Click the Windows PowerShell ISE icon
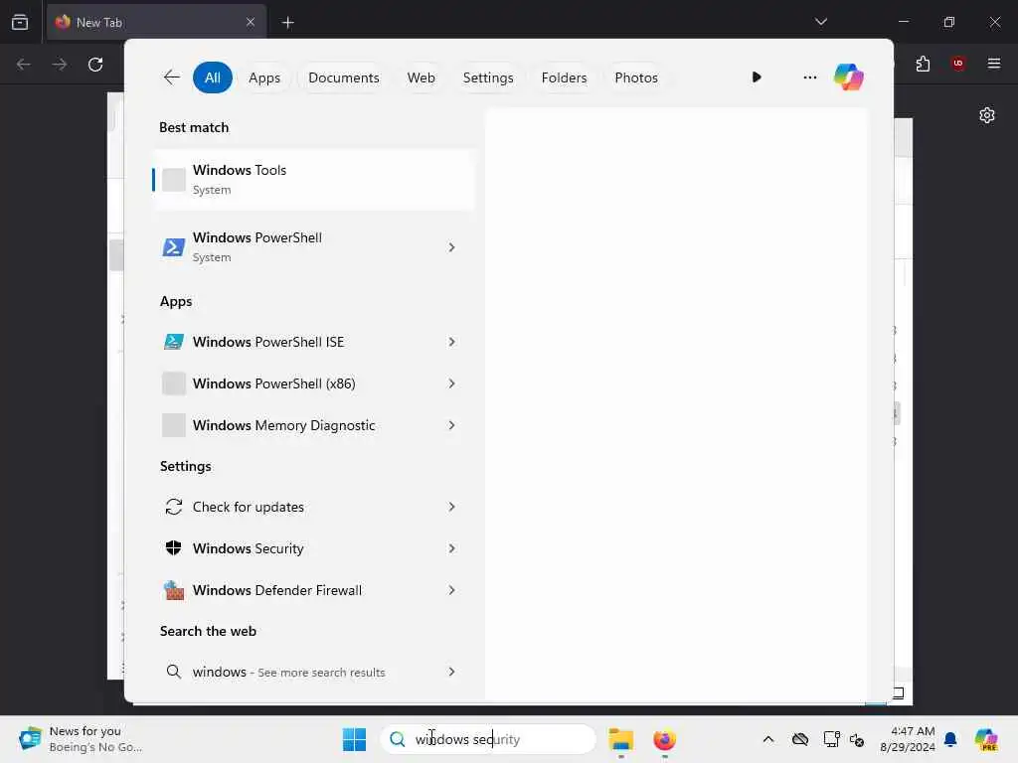The height and width of the screenshot is (763, 1018). click(x=173, y=342)
